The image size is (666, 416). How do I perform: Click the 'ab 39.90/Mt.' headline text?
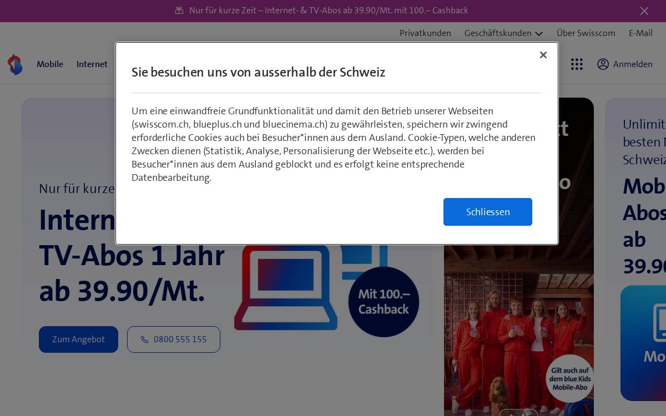(x=122, y=291)
